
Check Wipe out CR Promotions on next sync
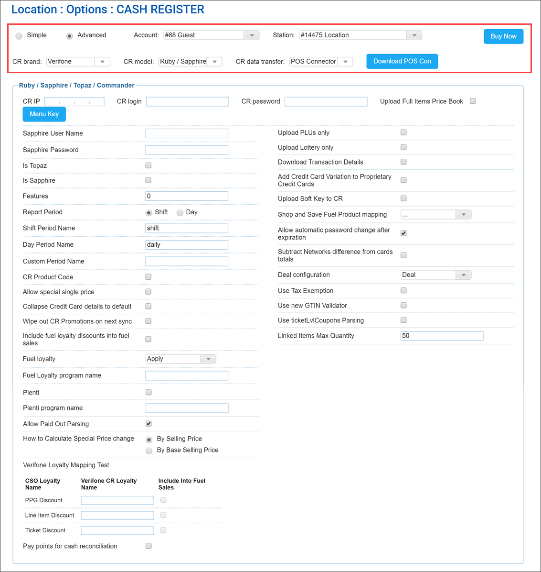tap(149, 321)
